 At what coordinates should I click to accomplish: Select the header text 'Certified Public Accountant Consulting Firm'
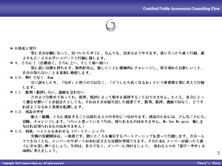181,8
